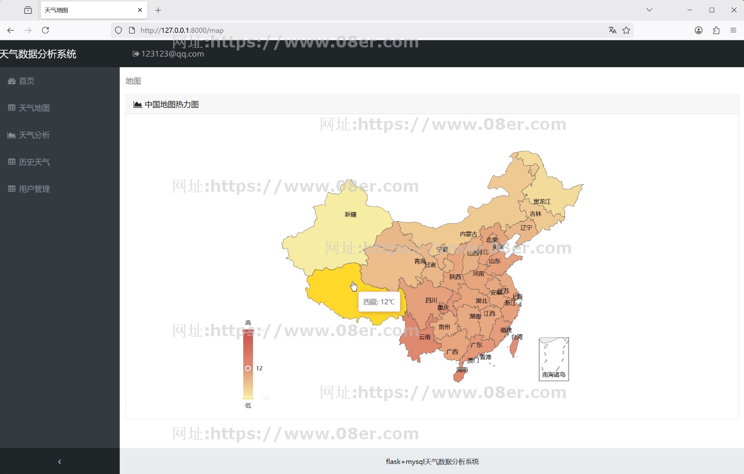Viewport: 744px width, 474px height.
Task: Open 用户管理 from the sidebar
Action: pyautogui.click(x=34, y=189)
